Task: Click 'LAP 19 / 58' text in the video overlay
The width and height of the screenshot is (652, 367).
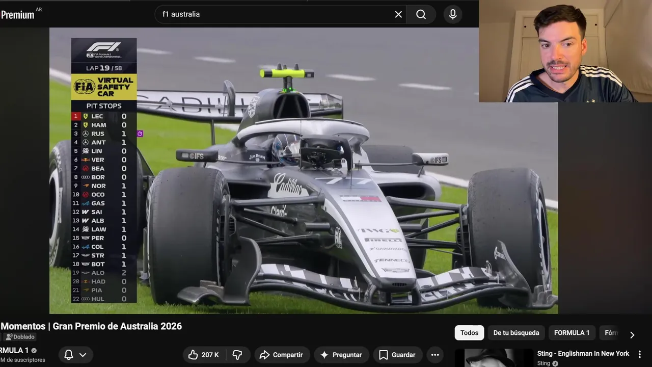Action: (104, 68)
